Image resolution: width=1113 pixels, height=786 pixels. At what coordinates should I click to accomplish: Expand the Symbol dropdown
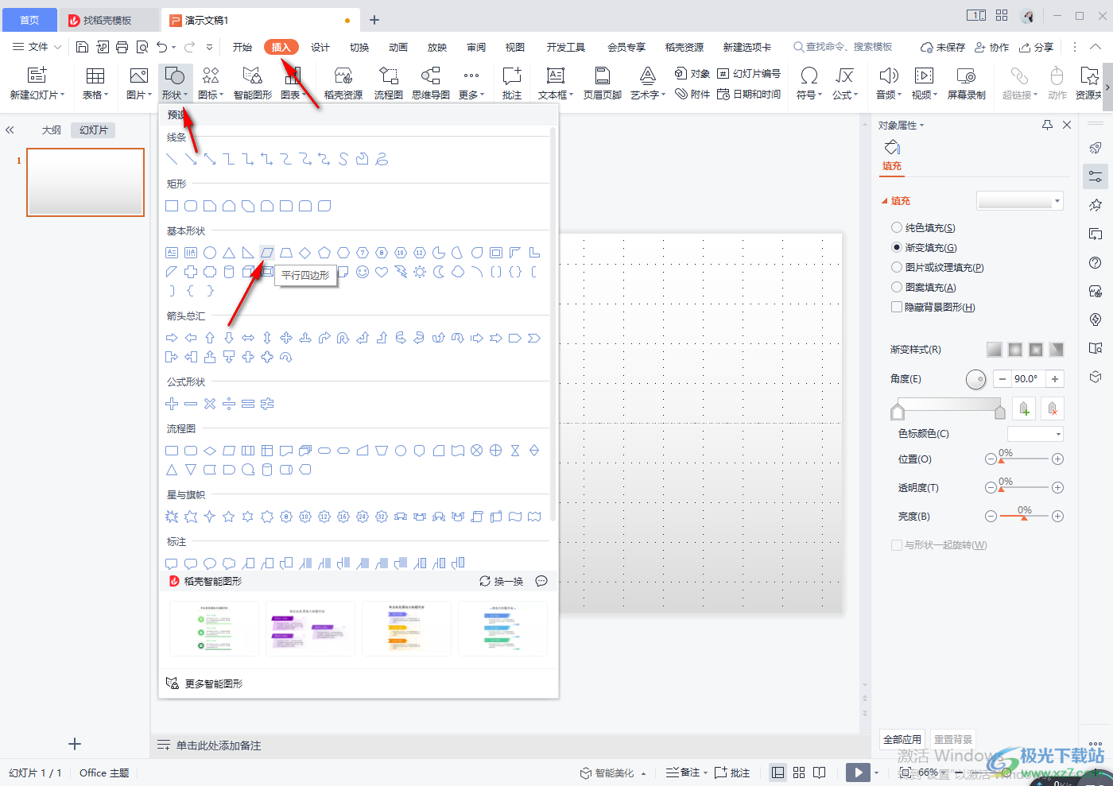[x=809, y=95]
